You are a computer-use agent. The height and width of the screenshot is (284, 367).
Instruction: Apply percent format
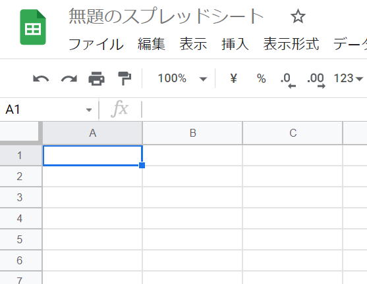[x=261, y=78]
